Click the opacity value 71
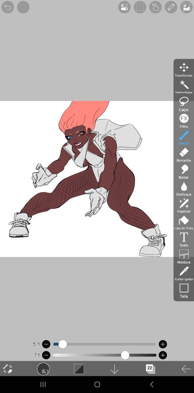The height and width of the screenshot is (393, 194). pyautogui.click(x=37, y=355)
